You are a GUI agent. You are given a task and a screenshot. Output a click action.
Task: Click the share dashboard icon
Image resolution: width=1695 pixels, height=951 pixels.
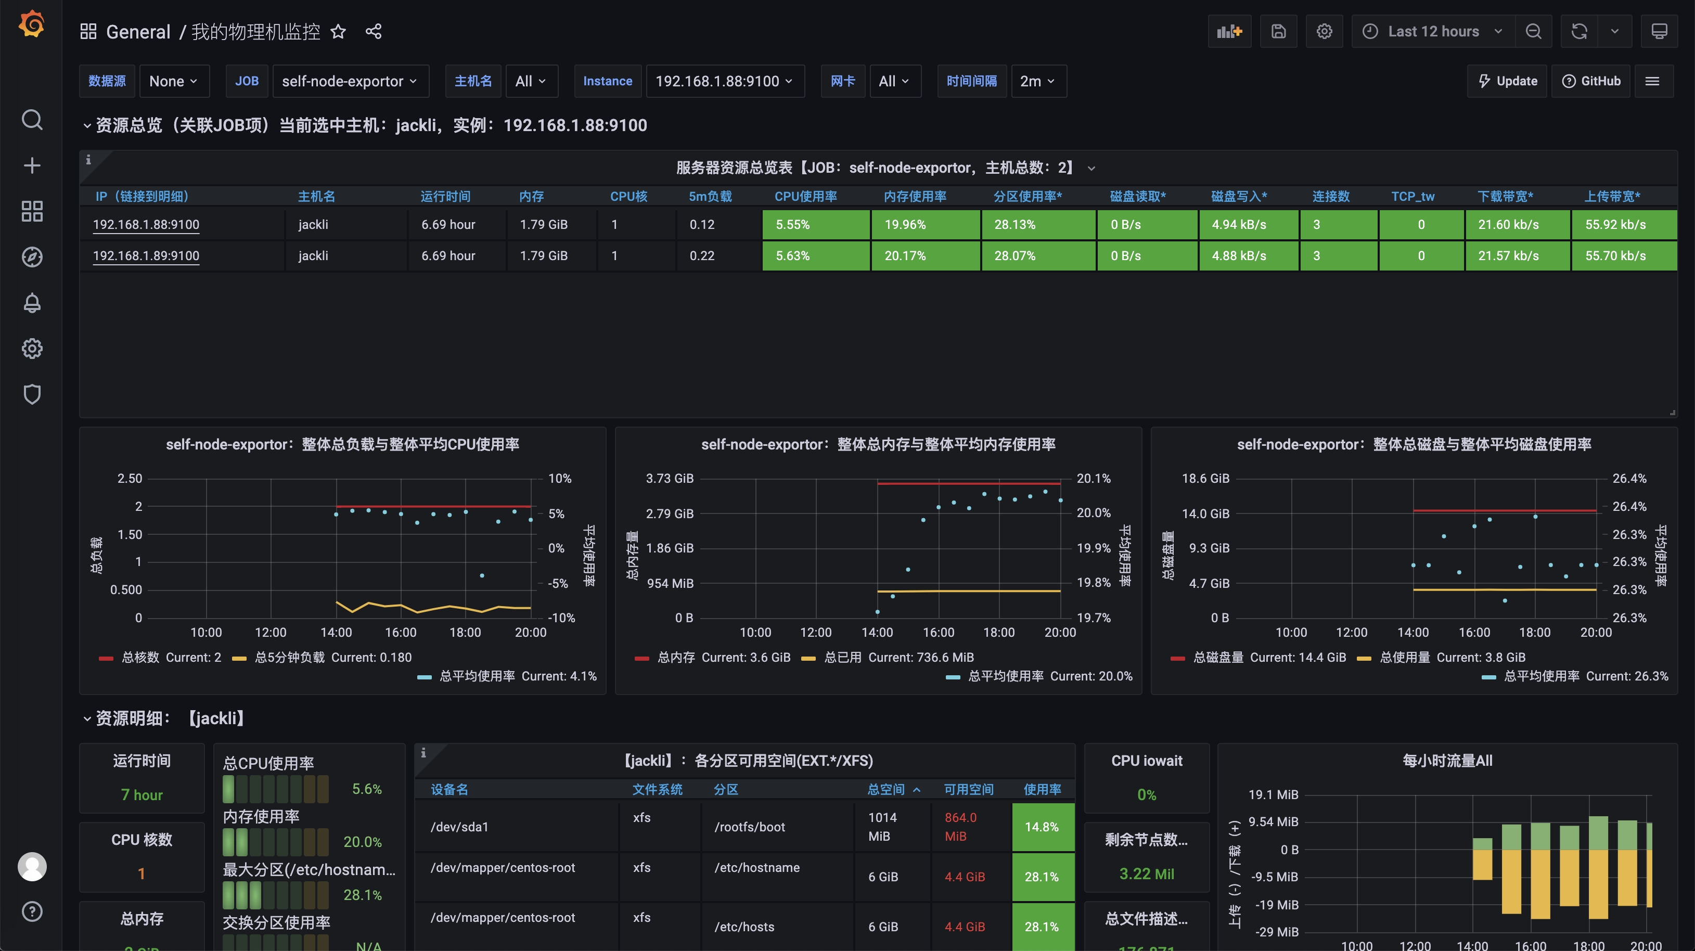(374, 32)
